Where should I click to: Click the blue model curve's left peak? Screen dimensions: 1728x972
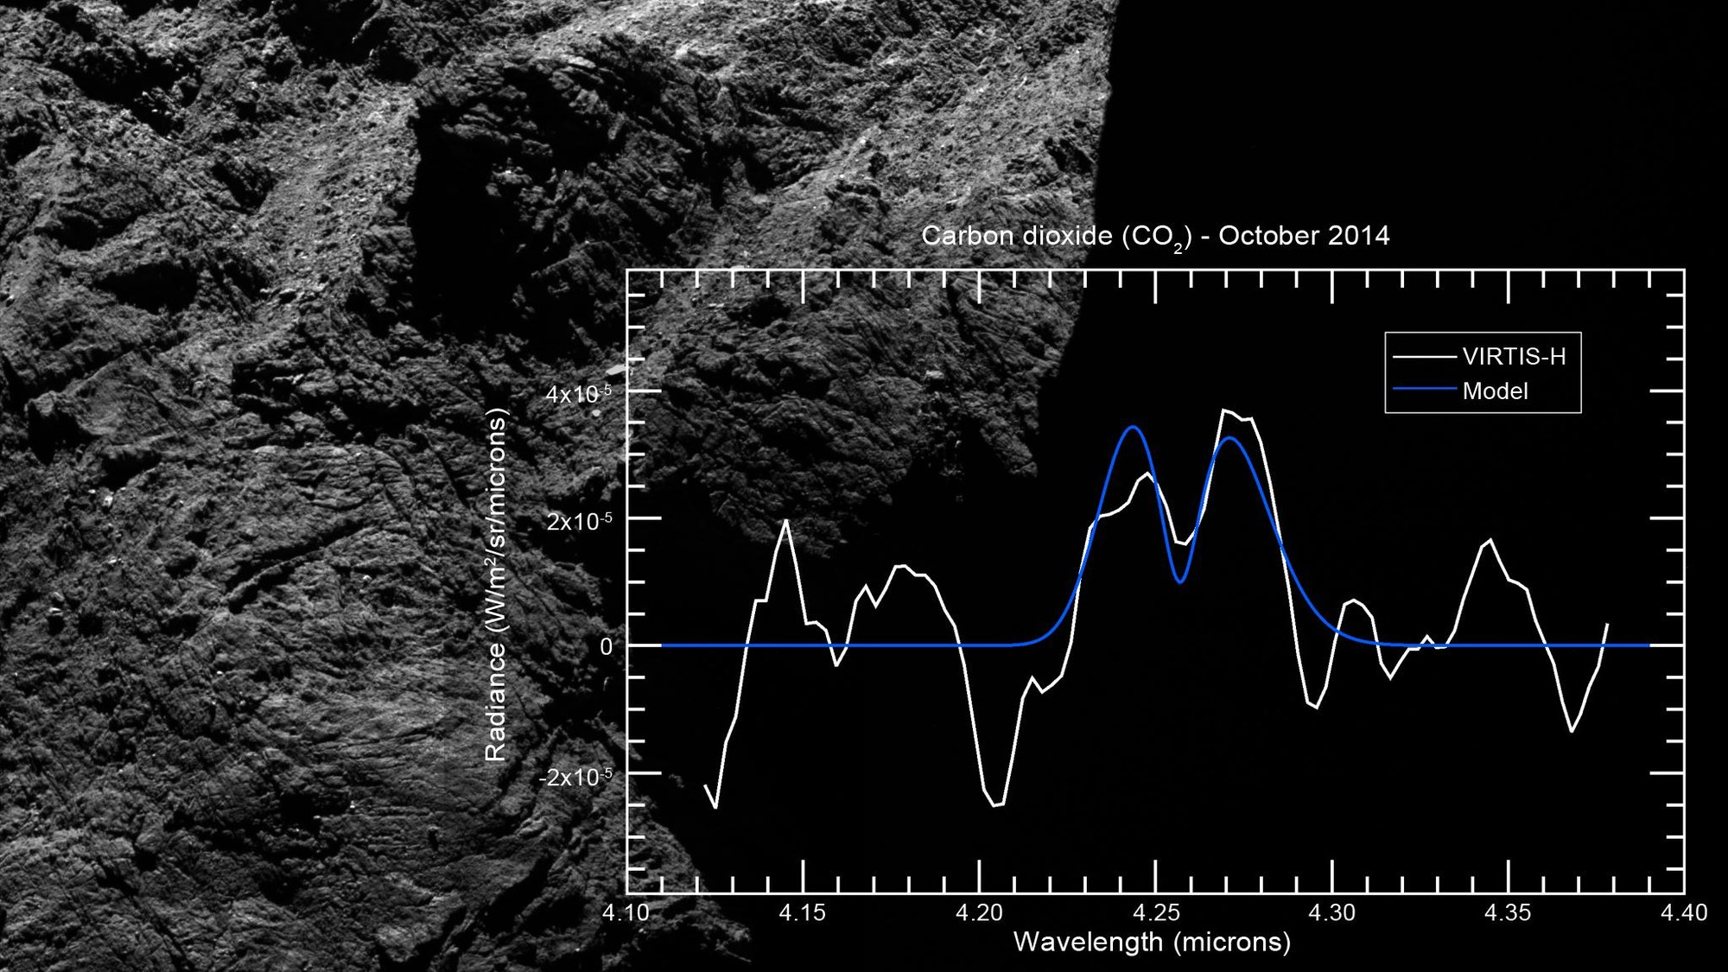pos(1134,427)
